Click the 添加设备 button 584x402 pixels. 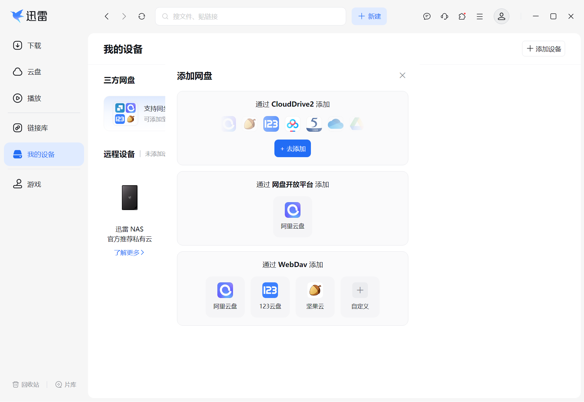(544, 49)
